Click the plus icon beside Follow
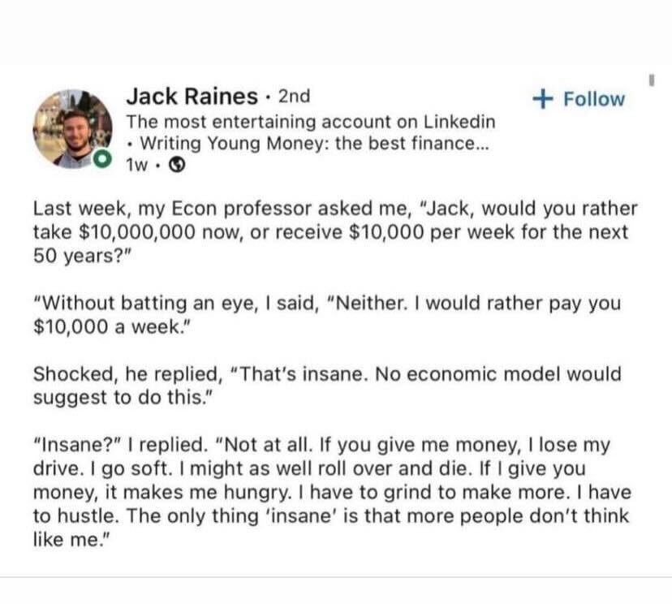672x604 pixels. (543, 99)
